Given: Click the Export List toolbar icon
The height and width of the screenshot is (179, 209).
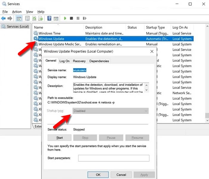Looking at the screenshot, I should pyautogui.click(x=41, y=18).
